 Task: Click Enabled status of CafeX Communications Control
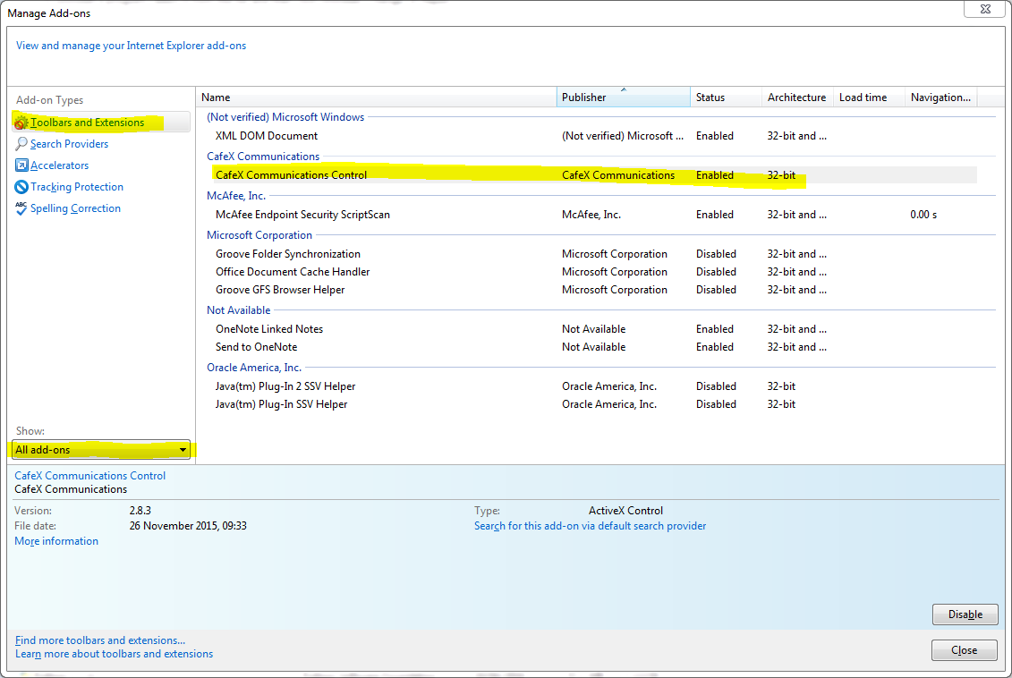point(714,174)
